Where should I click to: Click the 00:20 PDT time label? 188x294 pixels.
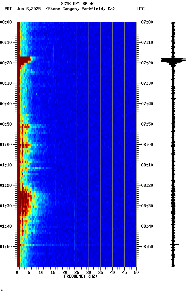[6, 63]
